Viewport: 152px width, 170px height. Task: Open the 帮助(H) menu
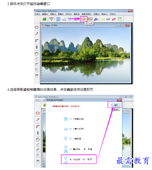pos(104,14)
